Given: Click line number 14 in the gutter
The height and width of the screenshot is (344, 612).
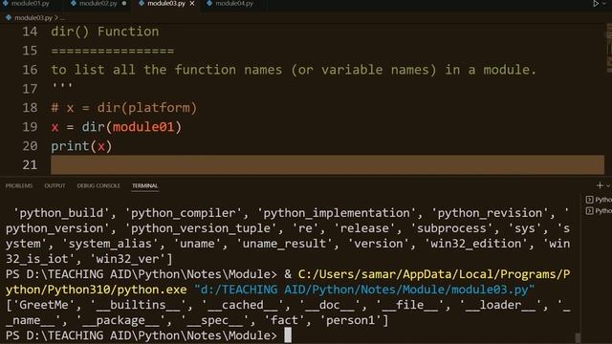Looking at the screenshot, I should tap(30, 32).
